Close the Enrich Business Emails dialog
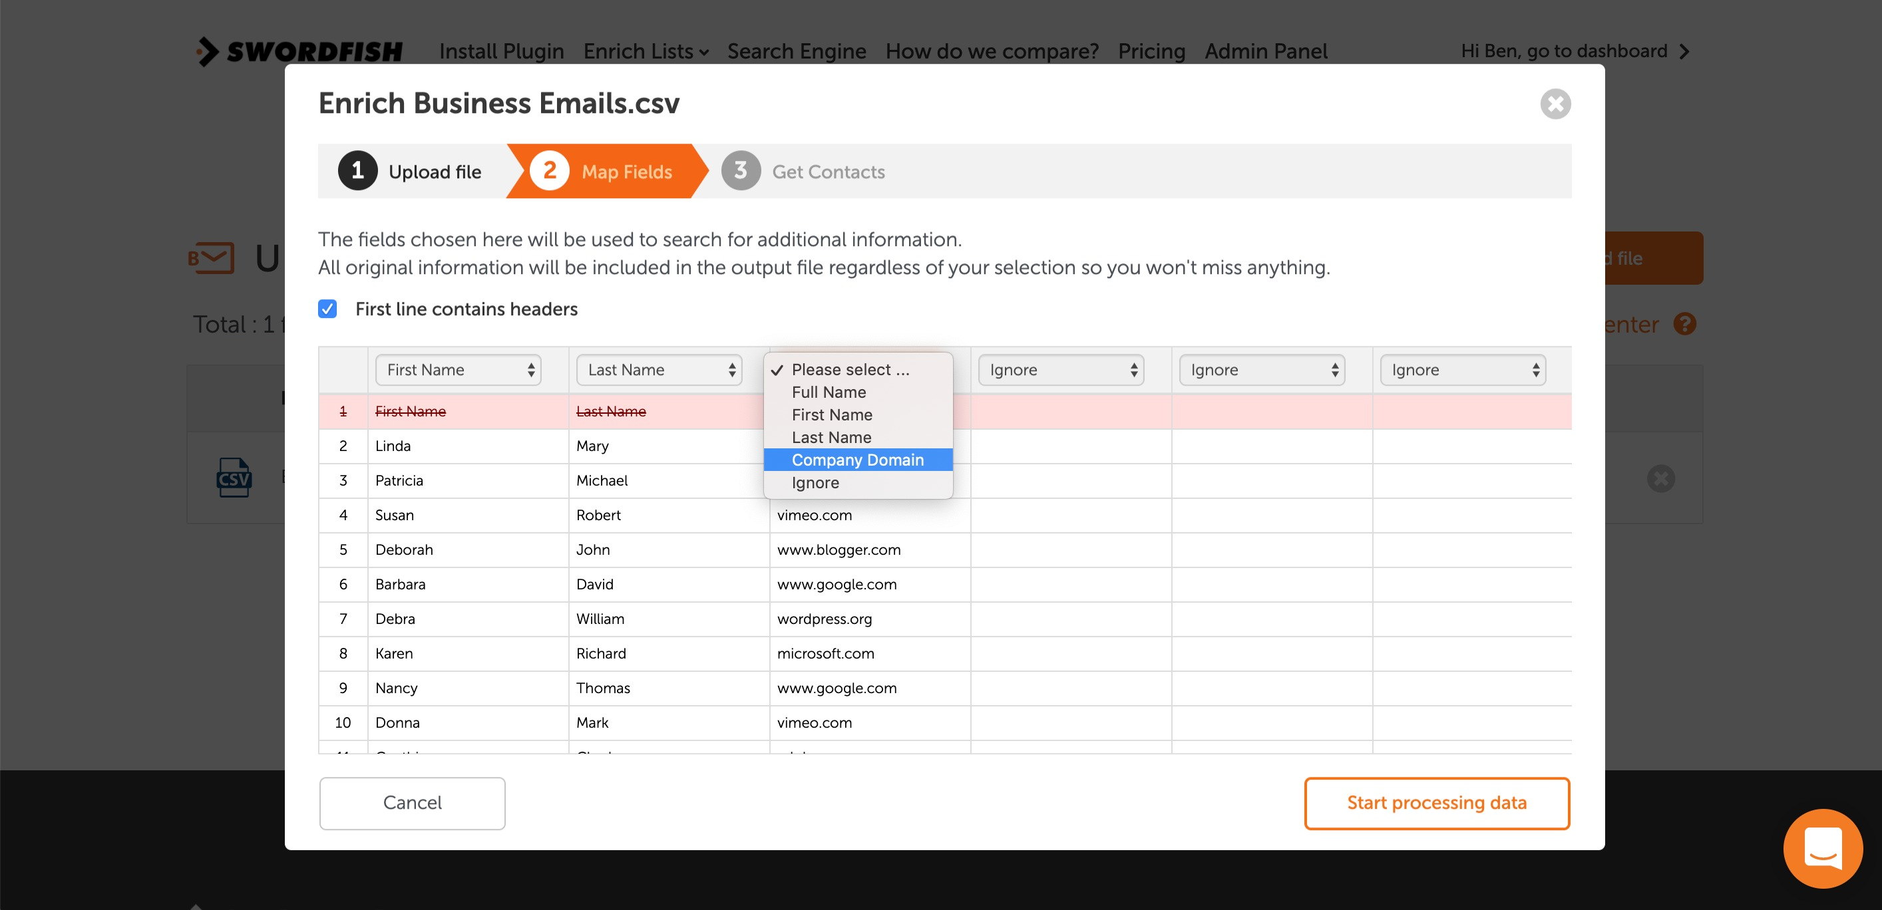 (x=1555, y=104)
